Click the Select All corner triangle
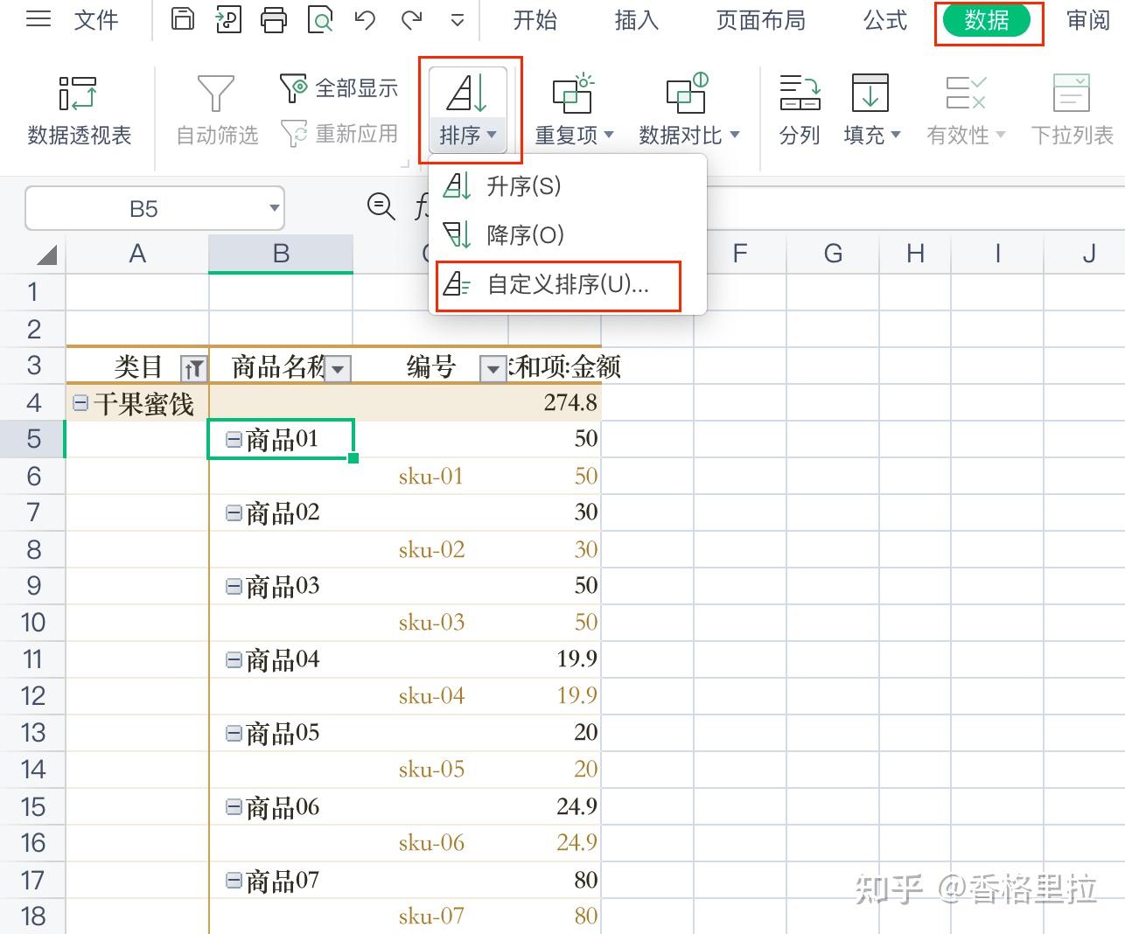Screen dimensions: 1125x934 click(x=47, y=254)
